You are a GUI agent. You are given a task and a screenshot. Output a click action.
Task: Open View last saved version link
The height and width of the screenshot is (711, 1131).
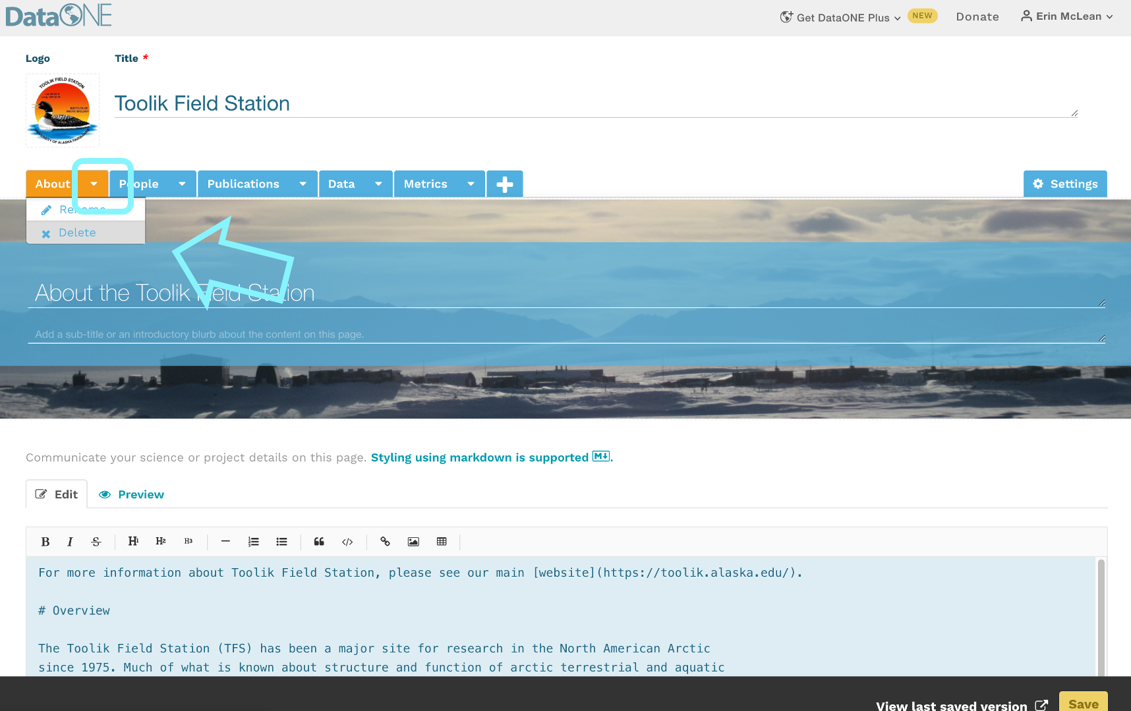962,706
